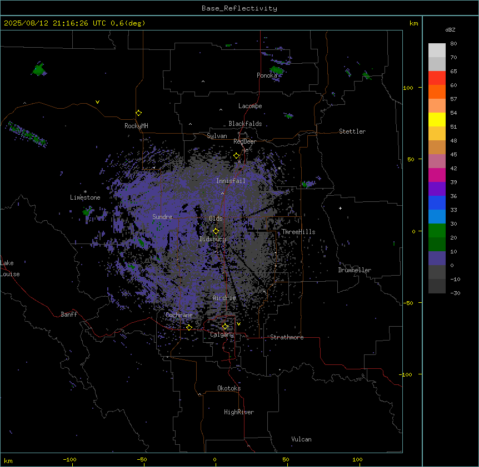
Task: Click the Lake Louise label
Action: 10,268
